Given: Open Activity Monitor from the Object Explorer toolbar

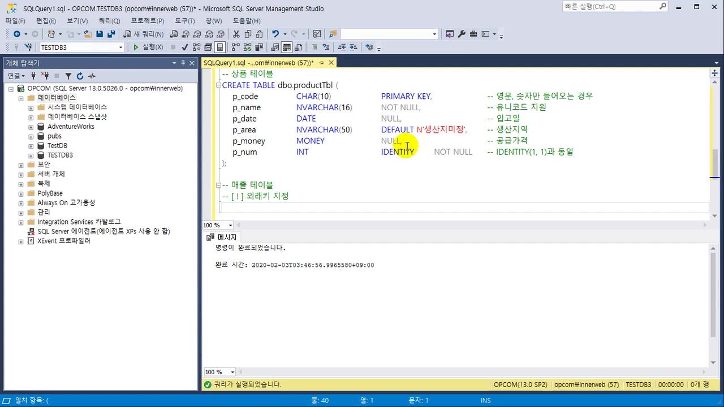Looking at the screenshot, I should pyautogui.click(x=92, y=76).
